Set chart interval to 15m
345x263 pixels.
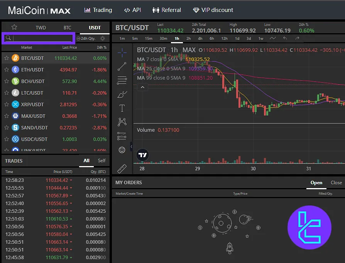coord(149,39)
